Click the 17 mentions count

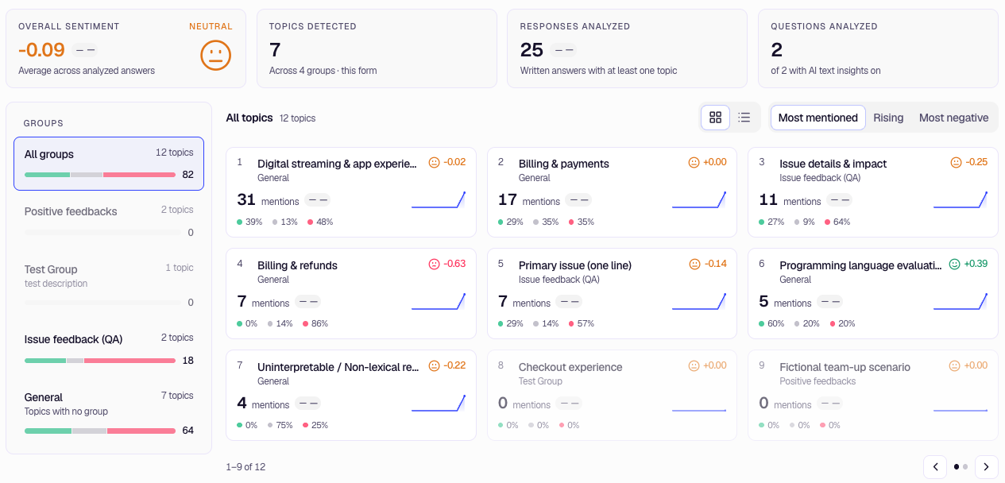[507, 200]
